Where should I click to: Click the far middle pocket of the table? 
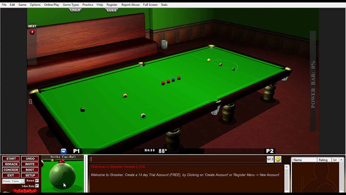click(141, 64)
